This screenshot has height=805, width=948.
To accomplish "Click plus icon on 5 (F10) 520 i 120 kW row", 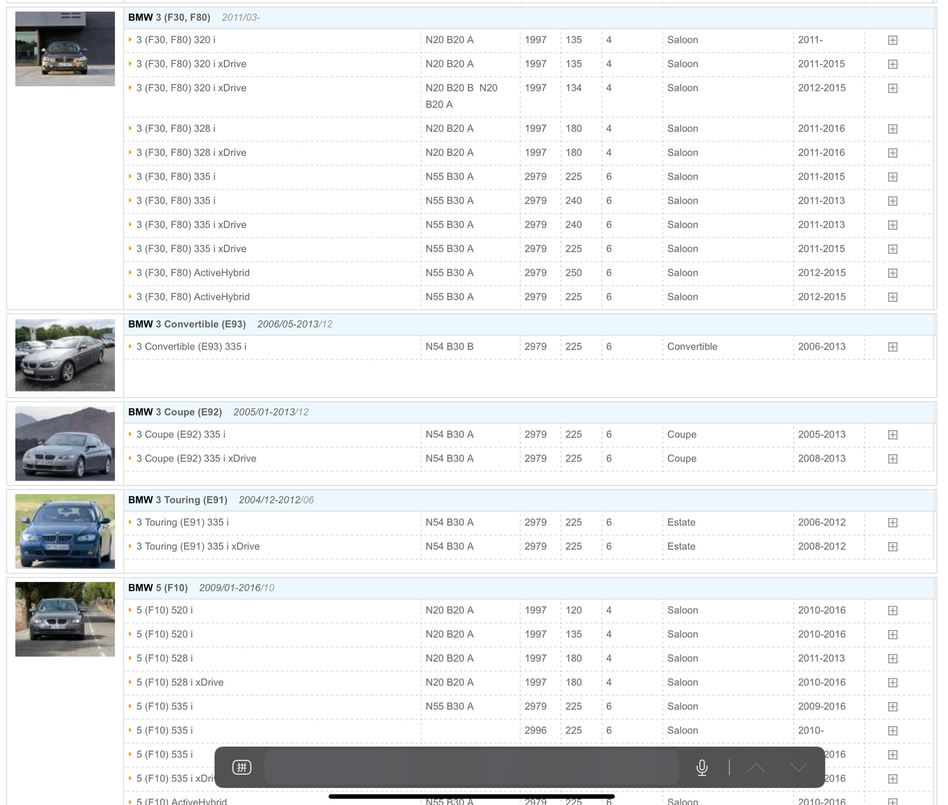I will [x=892, y=610].
